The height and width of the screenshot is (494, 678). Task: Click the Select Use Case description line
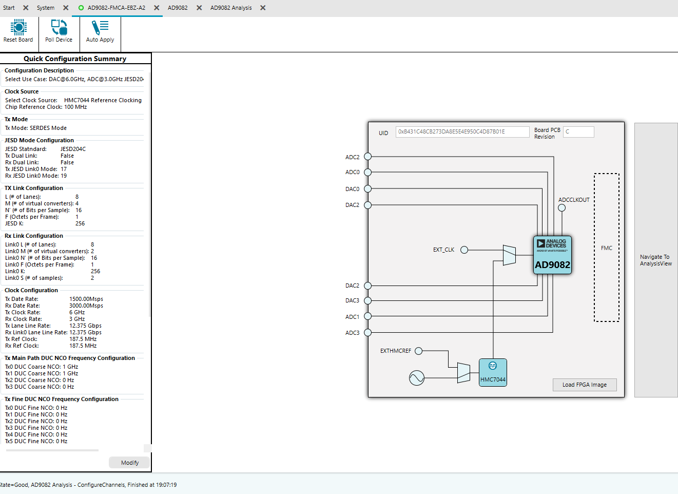coord(74,79)
